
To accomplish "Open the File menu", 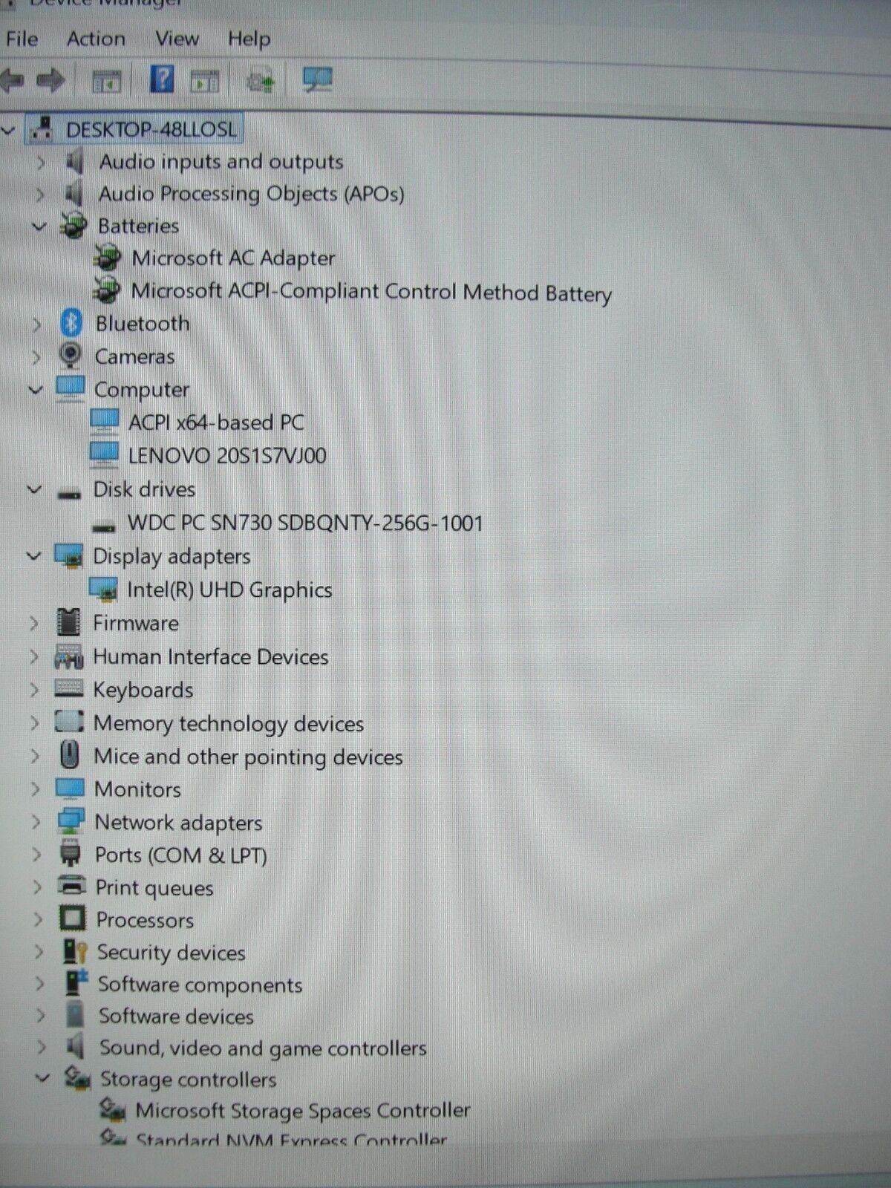I will pos(22,39).
